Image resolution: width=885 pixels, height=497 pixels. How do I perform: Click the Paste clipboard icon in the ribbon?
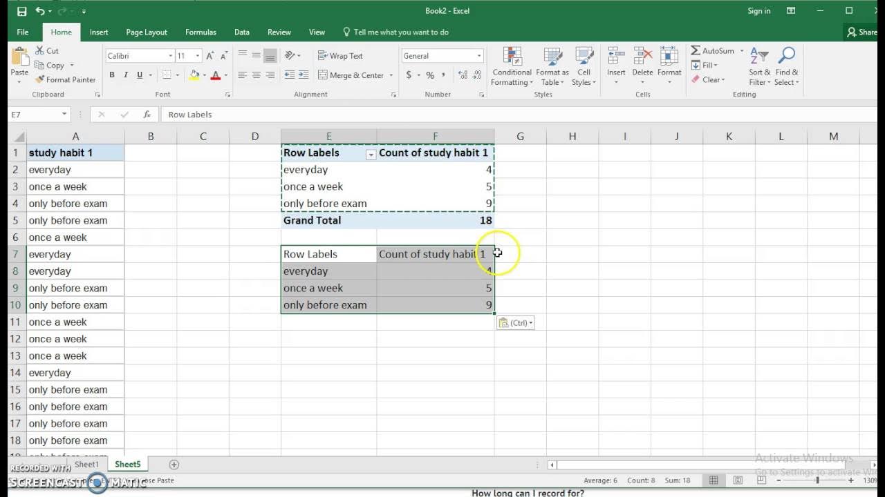click(x=20, y=57)
